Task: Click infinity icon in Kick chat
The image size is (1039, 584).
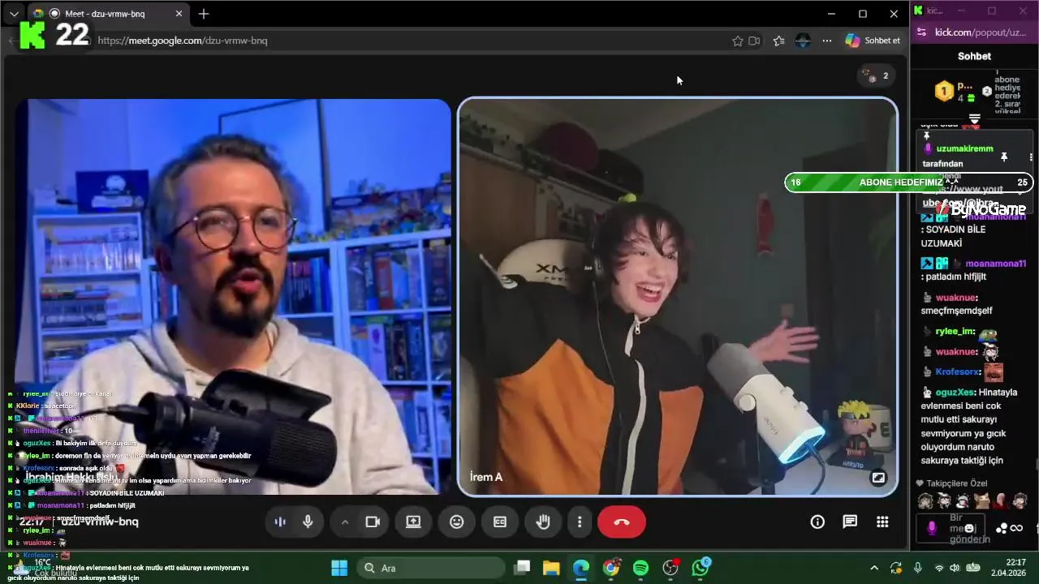Action: [1016, 528]
